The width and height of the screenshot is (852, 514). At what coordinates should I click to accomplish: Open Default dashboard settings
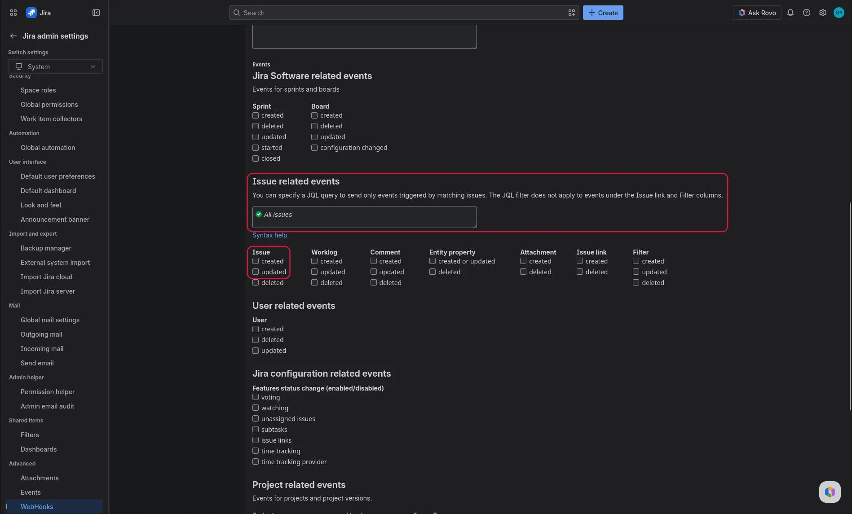(48, 191)
